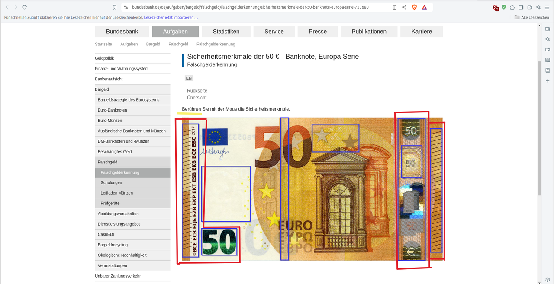Go back to the previous page
Screen dimensions: 554x284
click(7, 7)
